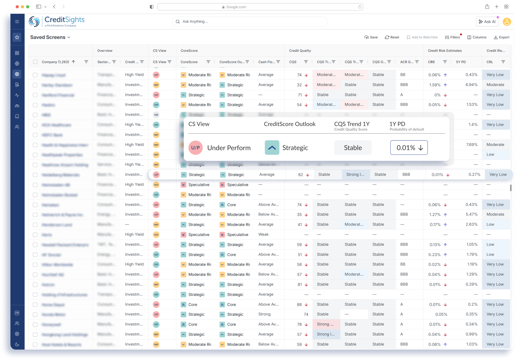Click the dashboard grid sidebar icon
The height and width of the screenshot is (360, 516).
pyautogui.click(x=17, y=53)
